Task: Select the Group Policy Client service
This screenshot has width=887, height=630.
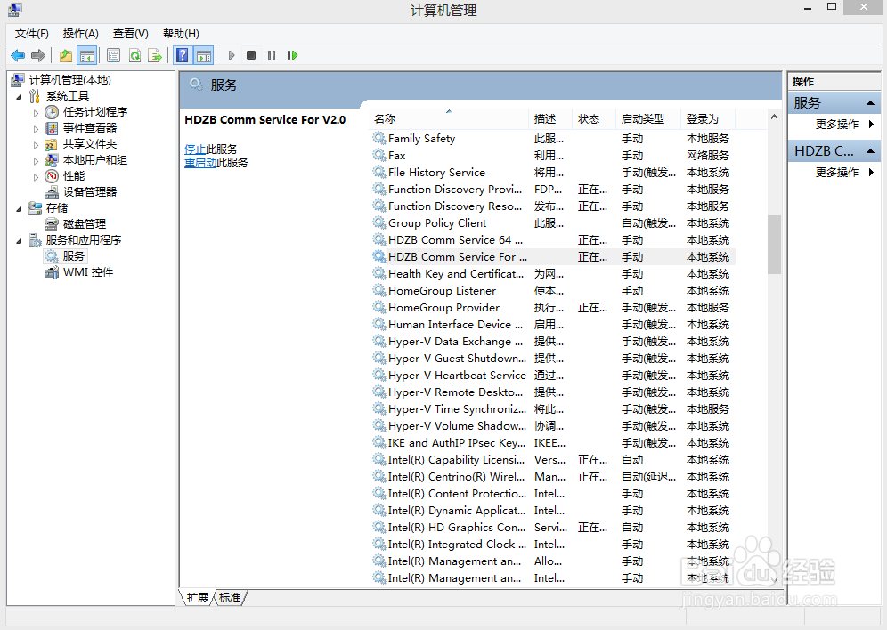Action: click(x=551, y=223)
